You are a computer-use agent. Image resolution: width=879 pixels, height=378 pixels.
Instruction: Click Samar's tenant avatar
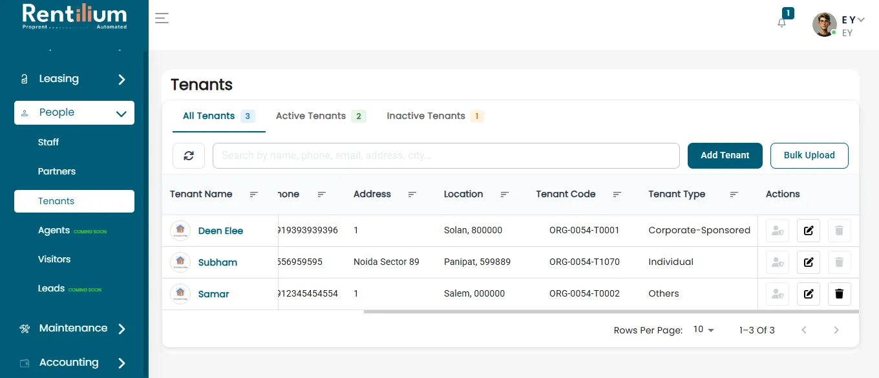180,294
